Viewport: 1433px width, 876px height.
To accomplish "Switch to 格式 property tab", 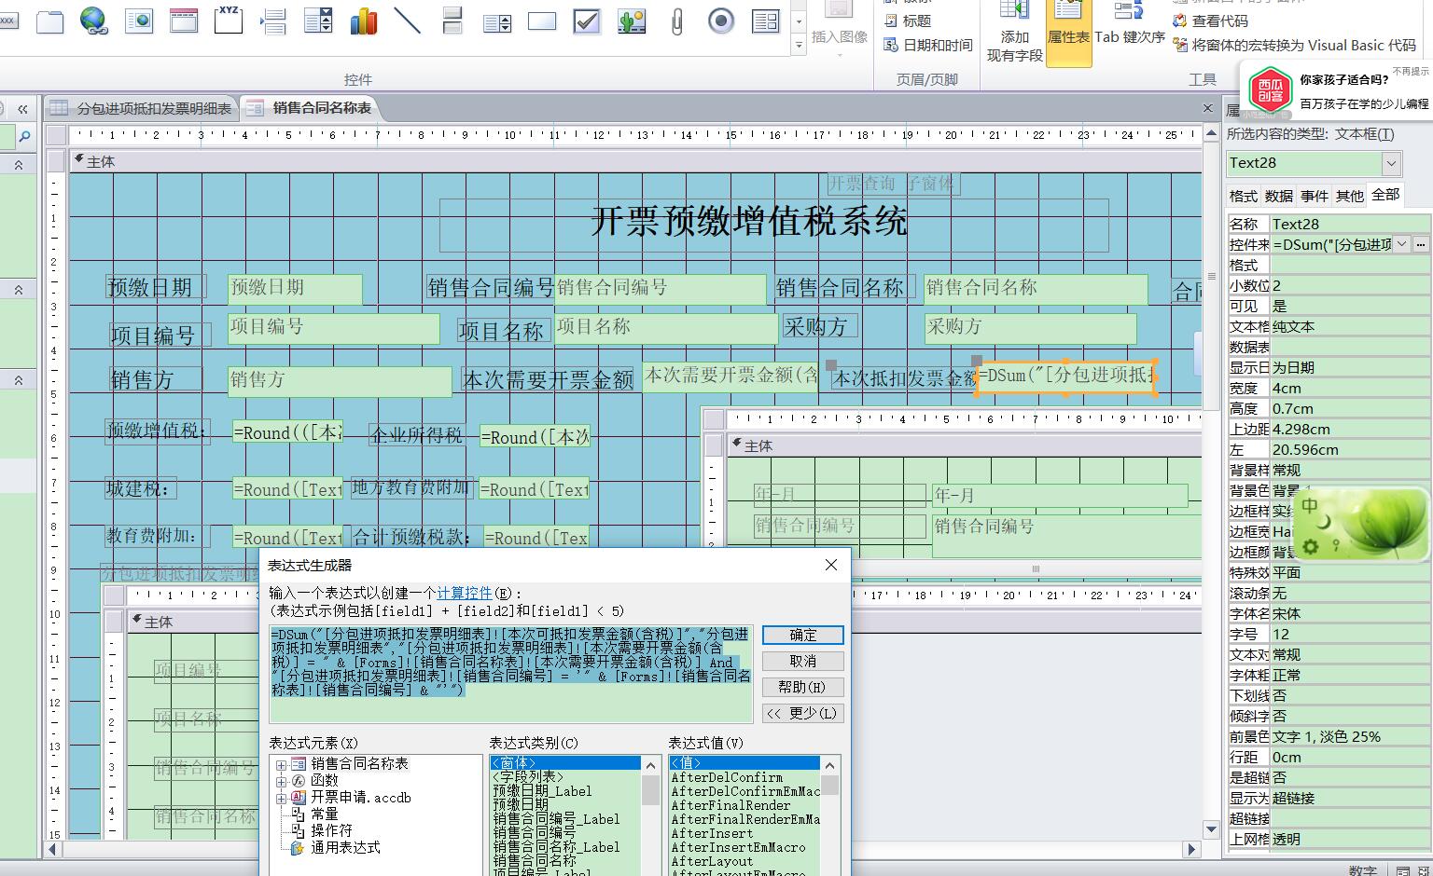I will (x=1244, y=196).
